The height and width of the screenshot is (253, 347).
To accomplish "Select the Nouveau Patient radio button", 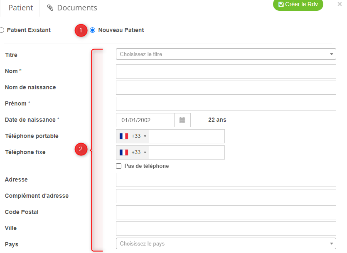I will click(92, 30).
